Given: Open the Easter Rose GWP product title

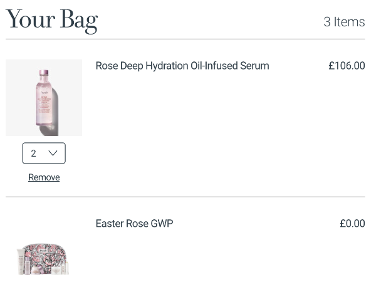Looking at the screenshot, I should click(x=134, y=224).
